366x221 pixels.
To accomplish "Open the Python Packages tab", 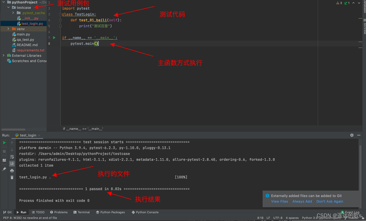I will pyautogui.click(x=110, y=212).
